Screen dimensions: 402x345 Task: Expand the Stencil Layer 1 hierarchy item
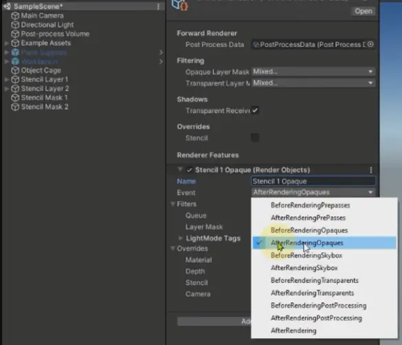[x=7, y=80]
